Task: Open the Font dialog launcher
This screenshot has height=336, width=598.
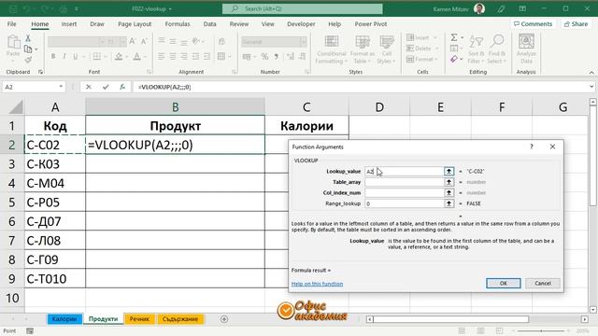Action: pyautogui.click(x=149, y=72)
